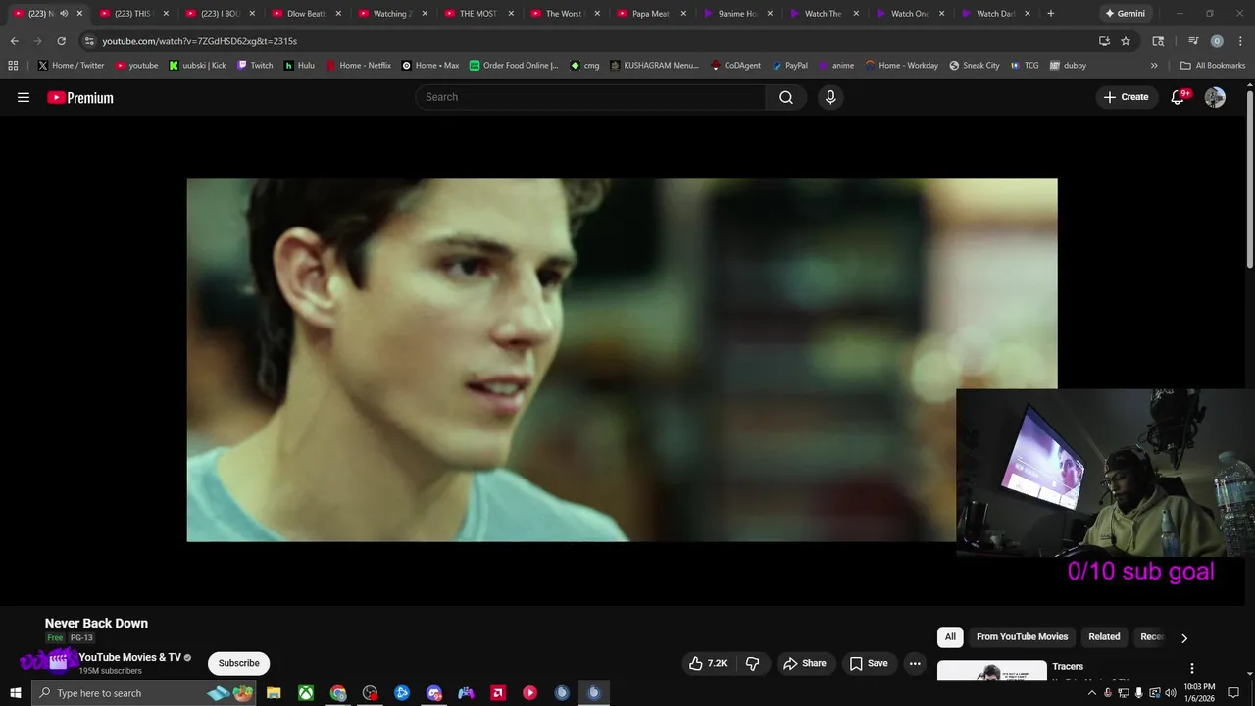The width and height of the screenshot is (1255, 706).
Task: Dislike the video with thumbs down
Action: pos(753,664)
